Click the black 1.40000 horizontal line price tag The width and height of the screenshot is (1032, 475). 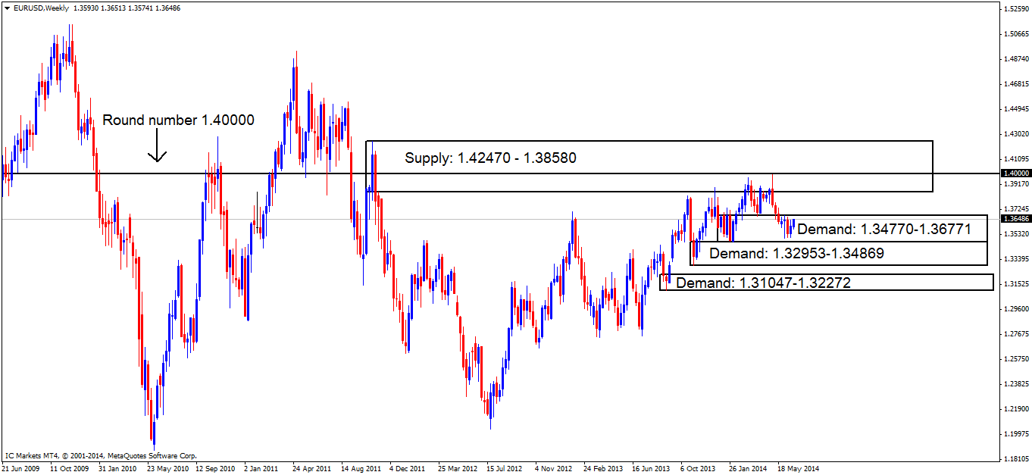[x=1015, y=173]
